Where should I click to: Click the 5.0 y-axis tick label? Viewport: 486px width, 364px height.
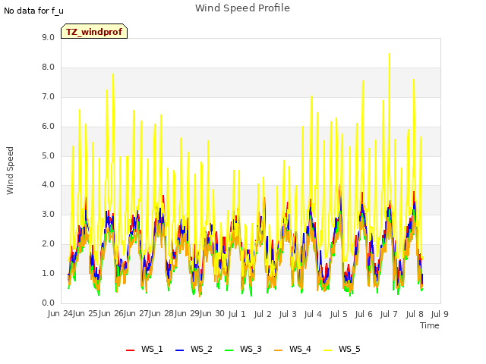[48, 155]
